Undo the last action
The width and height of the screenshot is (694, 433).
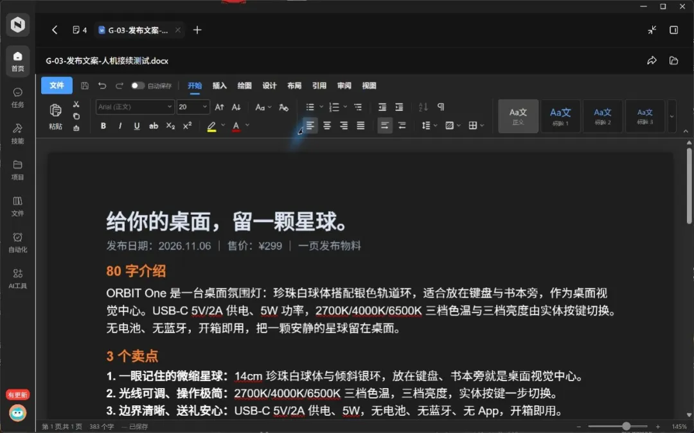(x=102, y=86)
